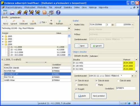
Task: Collapse the 2008 folder
Action: point(3,44)
